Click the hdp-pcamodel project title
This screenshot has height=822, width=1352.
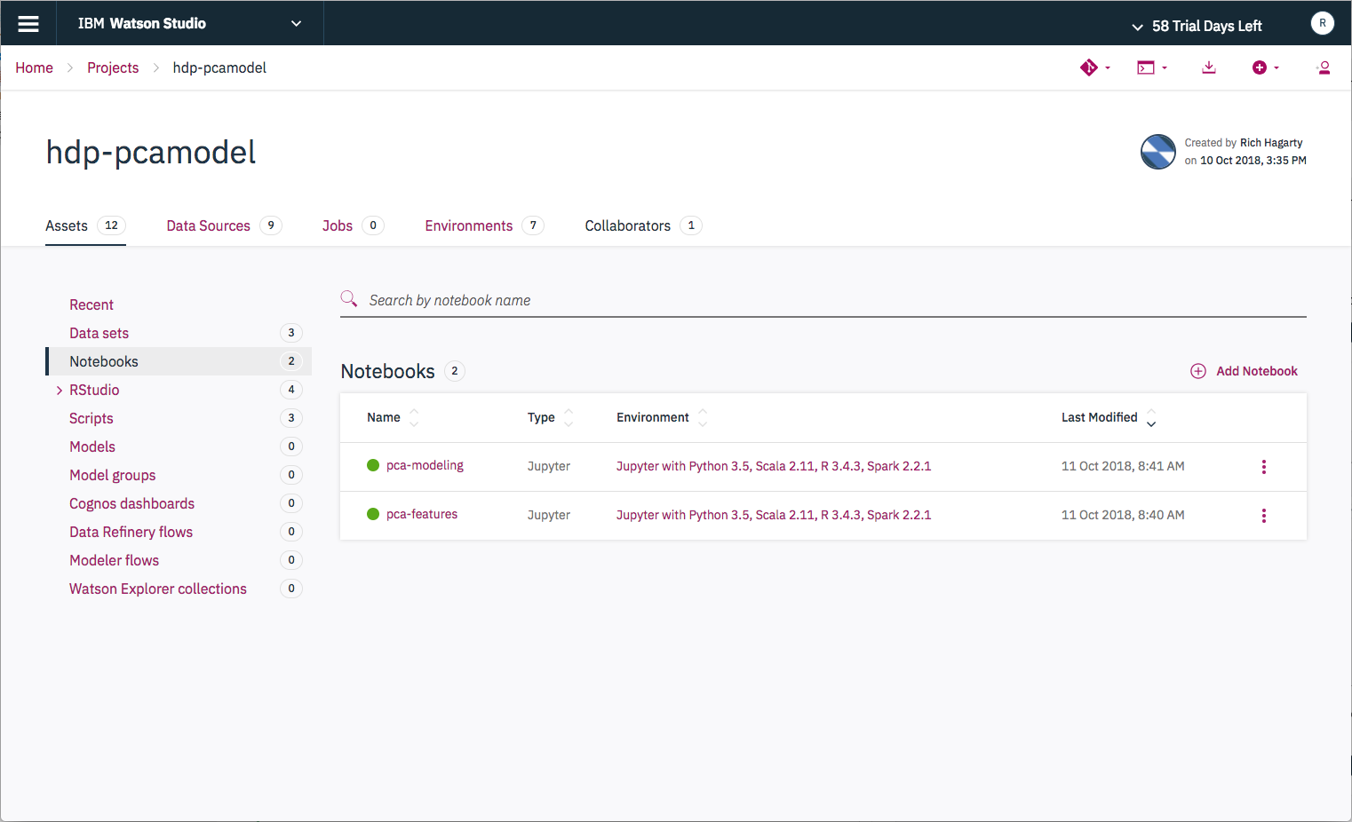tap(151, 153)
